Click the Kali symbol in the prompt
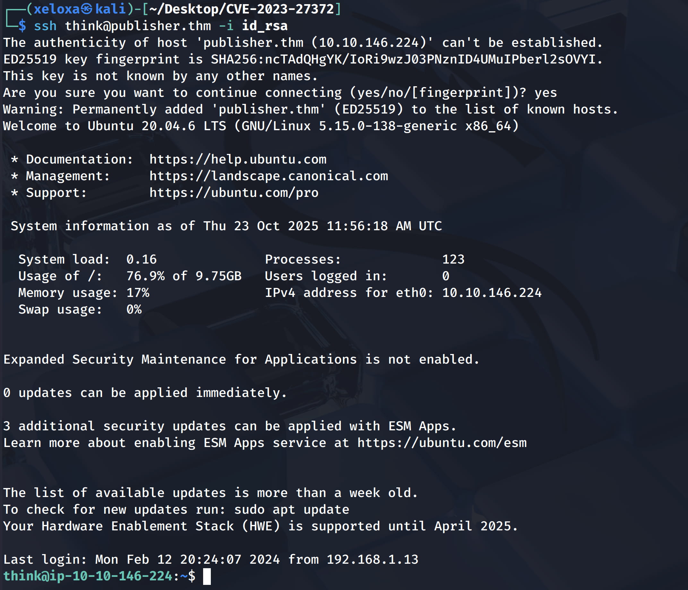688x590 pixels. (x=86, y=9)
